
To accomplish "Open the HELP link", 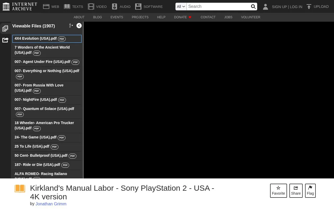I will click(x=161, y=17).
